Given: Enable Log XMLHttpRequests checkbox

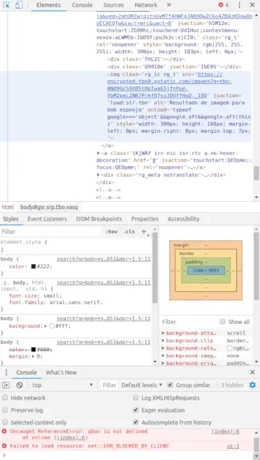Looking at the screenshot, I should click(x=136, y=398).
